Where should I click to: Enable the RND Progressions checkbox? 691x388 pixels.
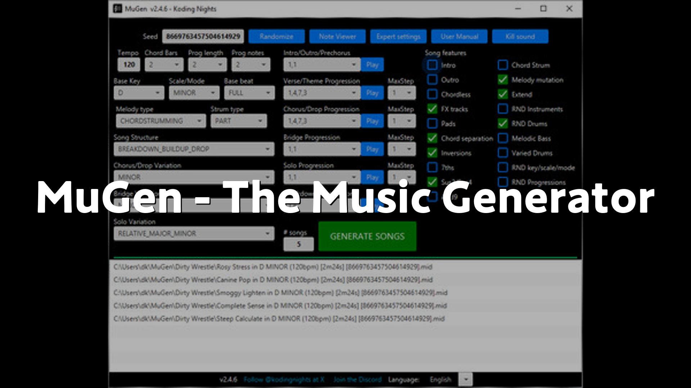pyautogui.click(x=503, y=182)
